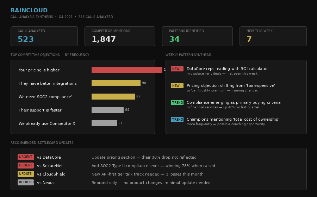
Task: Click the 'We already use Competitor X' bar
Action: pyautogui.click(x=104, y=123)
